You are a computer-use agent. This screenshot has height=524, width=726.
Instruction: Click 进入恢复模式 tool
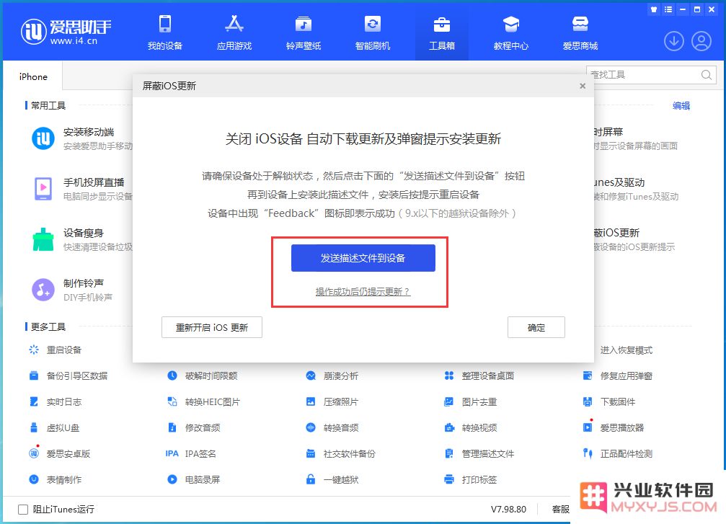pos(626,350)
